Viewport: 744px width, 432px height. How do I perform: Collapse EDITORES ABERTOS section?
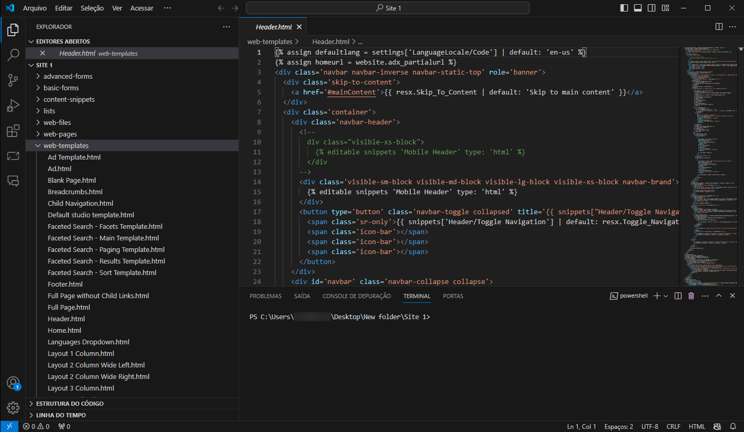(132, 41)
